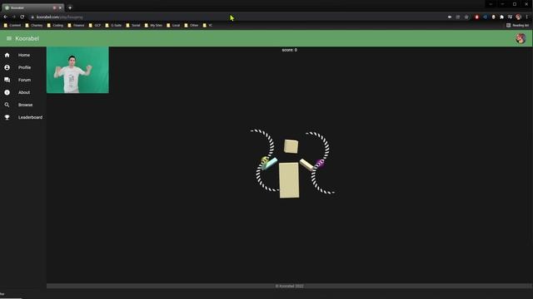Click the browser forward arrow
Viewport: 533px width, 299px height.
pos(14,17)
